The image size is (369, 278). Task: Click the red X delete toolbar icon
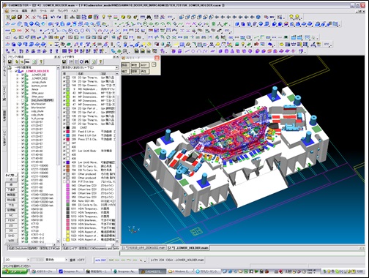click(x=27, y=17)
